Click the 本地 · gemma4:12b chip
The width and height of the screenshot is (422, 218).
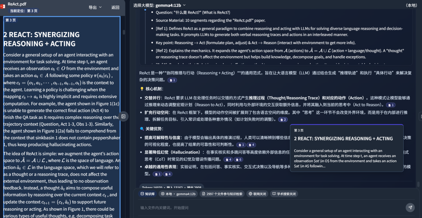pyautogui.click(x=178, y=194)
